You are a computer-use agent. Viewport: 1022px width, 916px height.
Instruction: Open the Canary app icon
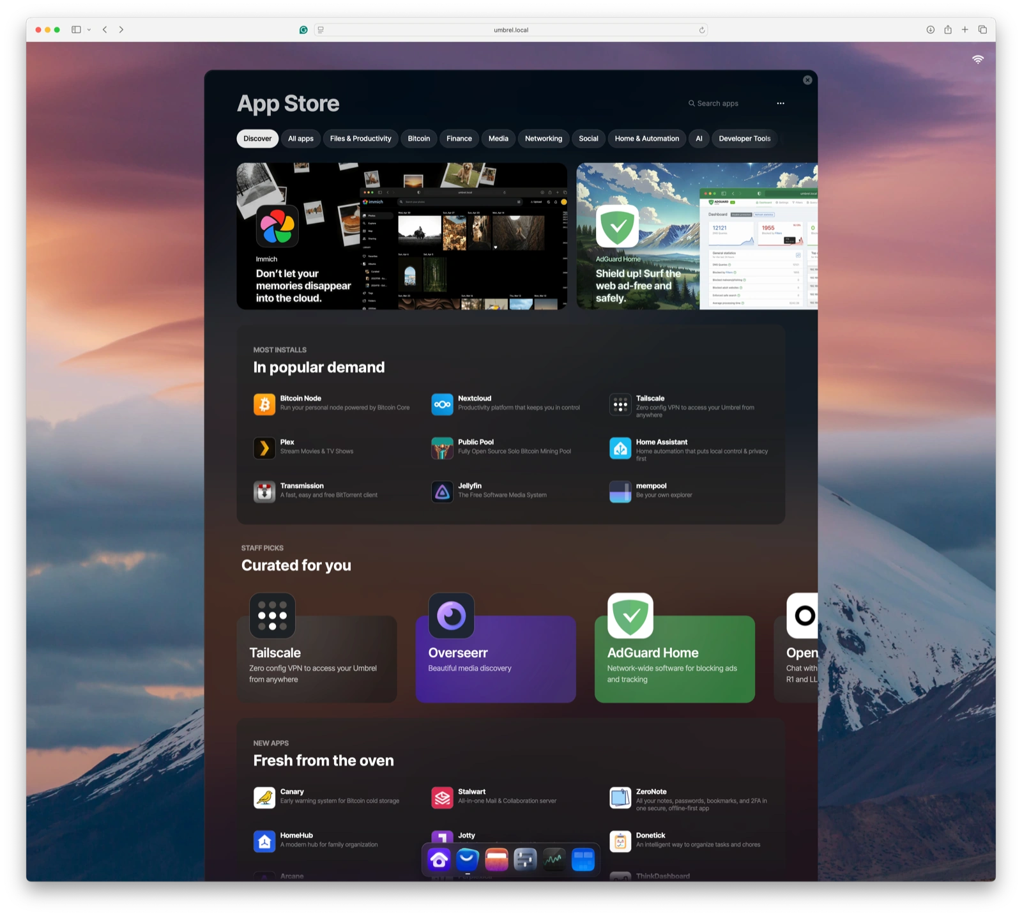pyautogui.click(x=264, y=797)
